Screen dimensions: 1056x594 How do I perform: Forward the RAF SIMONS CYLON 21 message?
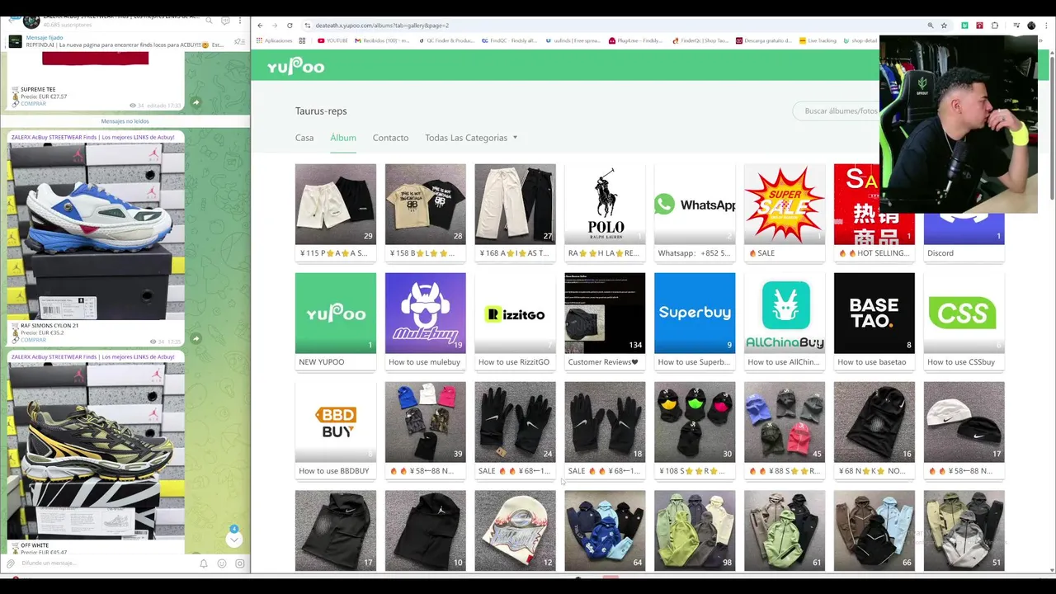[196, 338]
